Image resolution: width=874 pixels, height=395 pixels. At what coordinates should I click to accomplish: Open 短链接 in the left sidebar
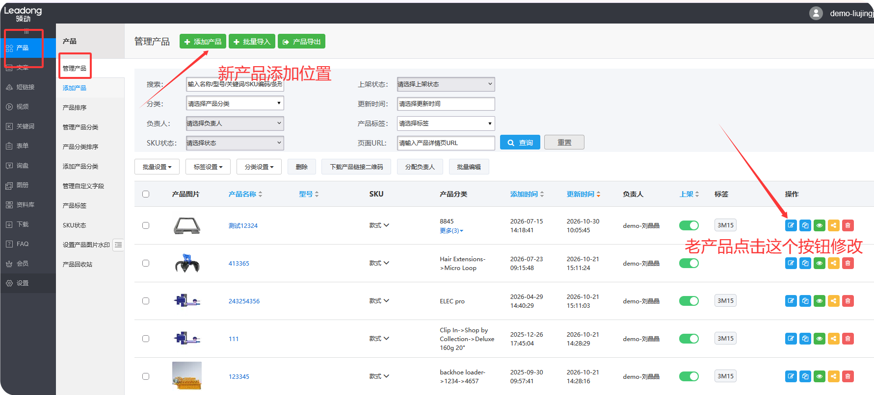[26, 87]
